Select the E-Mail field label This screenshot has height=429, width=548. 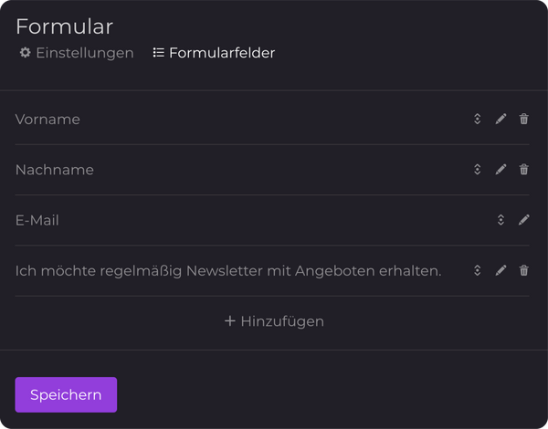click(37, 220)
